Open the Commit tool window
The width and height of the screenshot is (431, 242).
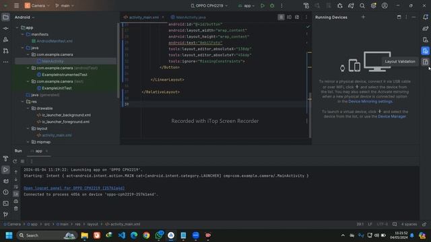click(x=5, y=28)
